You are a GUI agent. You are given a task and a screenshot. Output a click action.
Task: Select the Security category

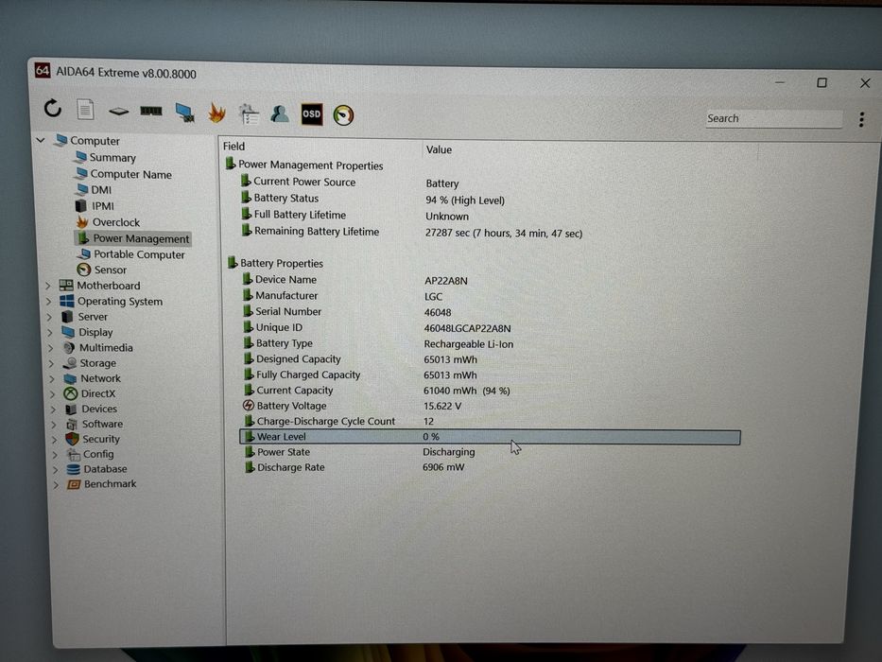tap(93, 439)
